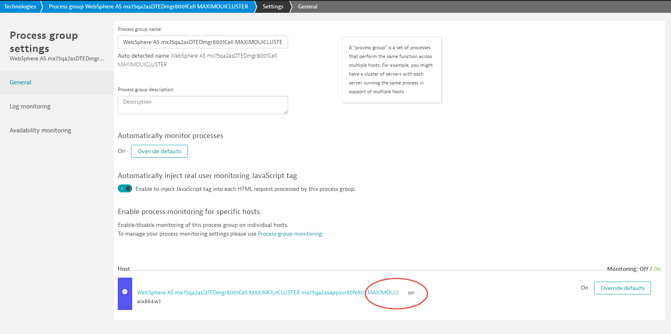
Task: Click the host name 'aix864w1'
Action: 149,301
